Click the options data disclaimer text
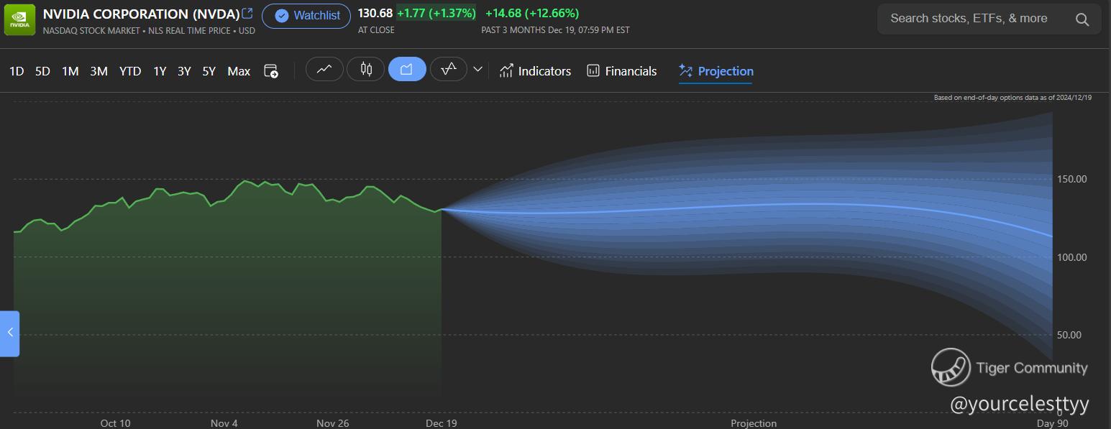 (1012, 98)
